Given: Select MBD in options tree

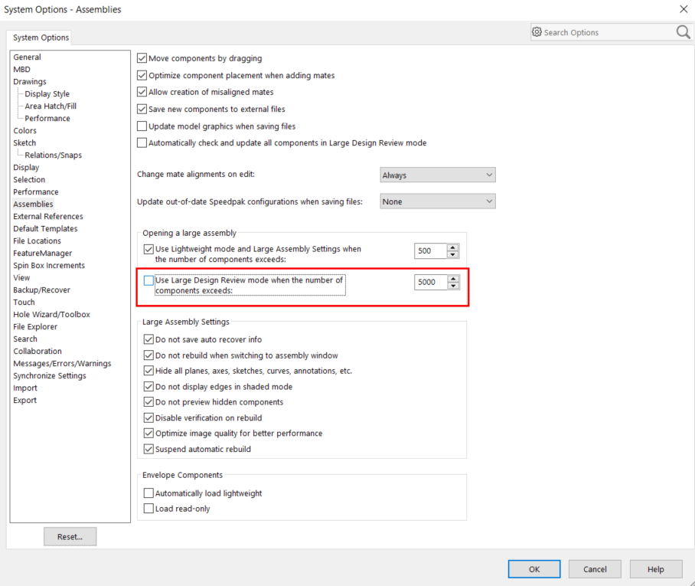Looking at the screenshot, I should pyautogui.click(x=21, y=70).
